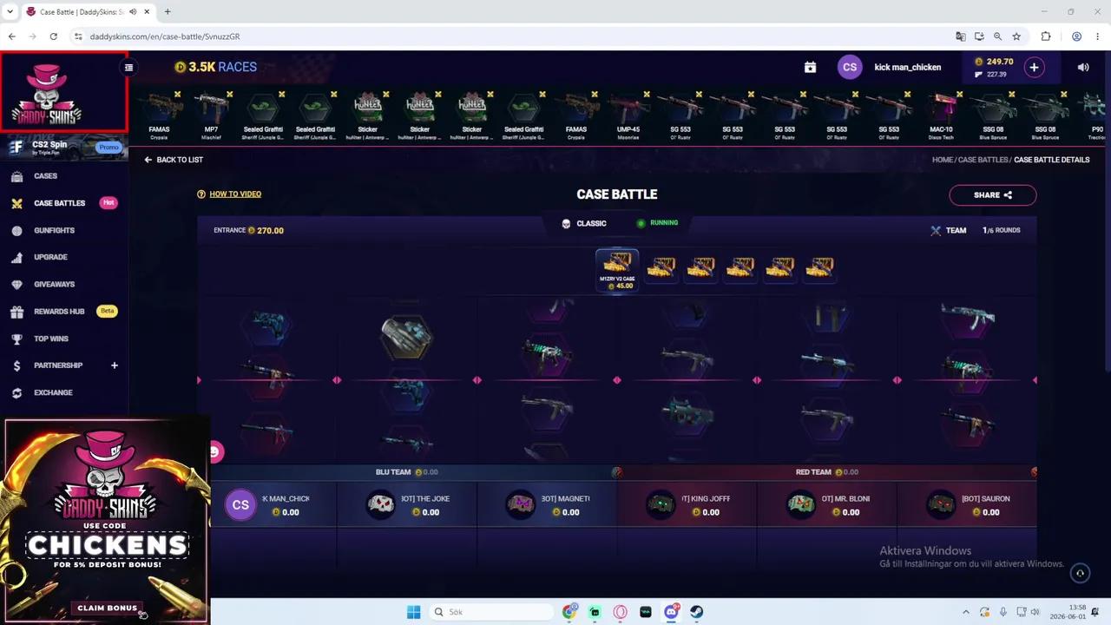This screenshot has height=625, width=1111.
Task: Open the Gunfights sidebar icon
Action: [16, 230]
